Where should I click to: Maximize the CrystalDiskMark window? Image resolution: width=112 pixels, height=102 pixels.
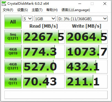coord(92,4)
